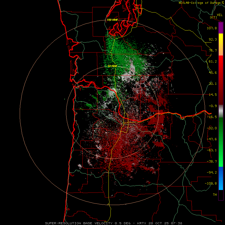Click the 45.6 value on the velocity scale

[213, 72]
